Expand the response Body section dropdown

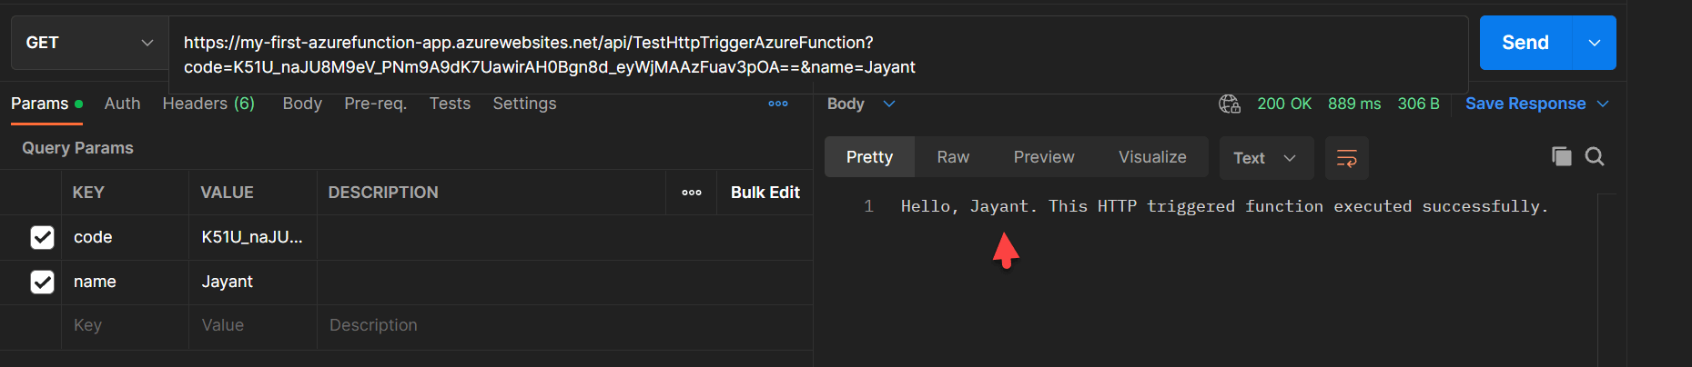(x=889, y=104)
